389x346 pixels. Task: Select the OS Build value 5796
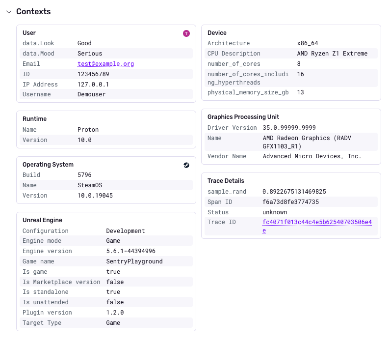click(x=84, y=175)
